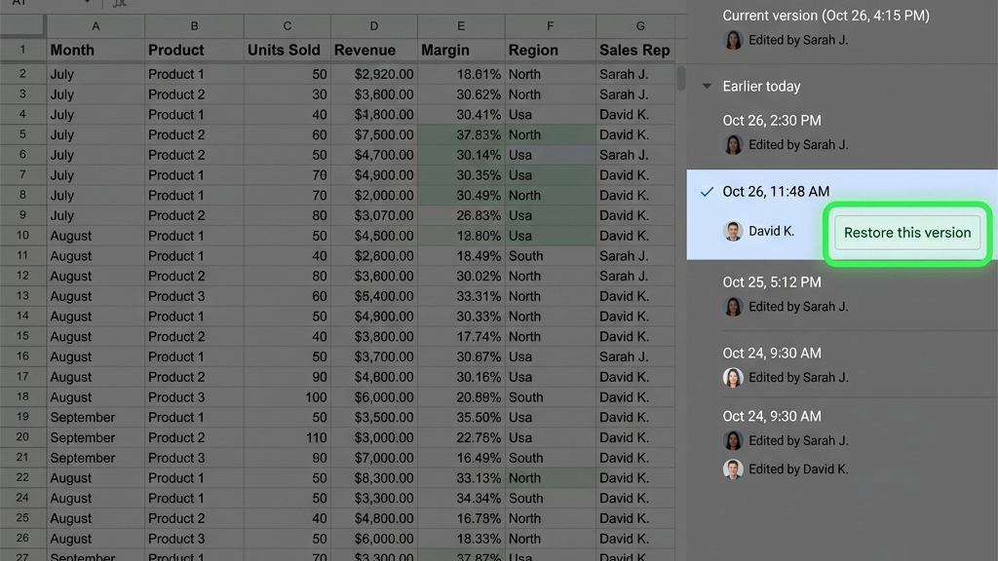
Task: Click the 110 units sold cell
Action: (x=288, y=437)
